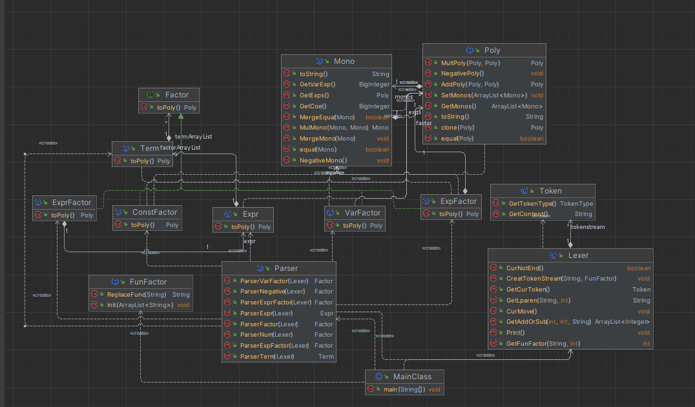695x407 pixels.
Task: Select the MultPoly(Poly, Poly) method row
Action: coord(484,63)
